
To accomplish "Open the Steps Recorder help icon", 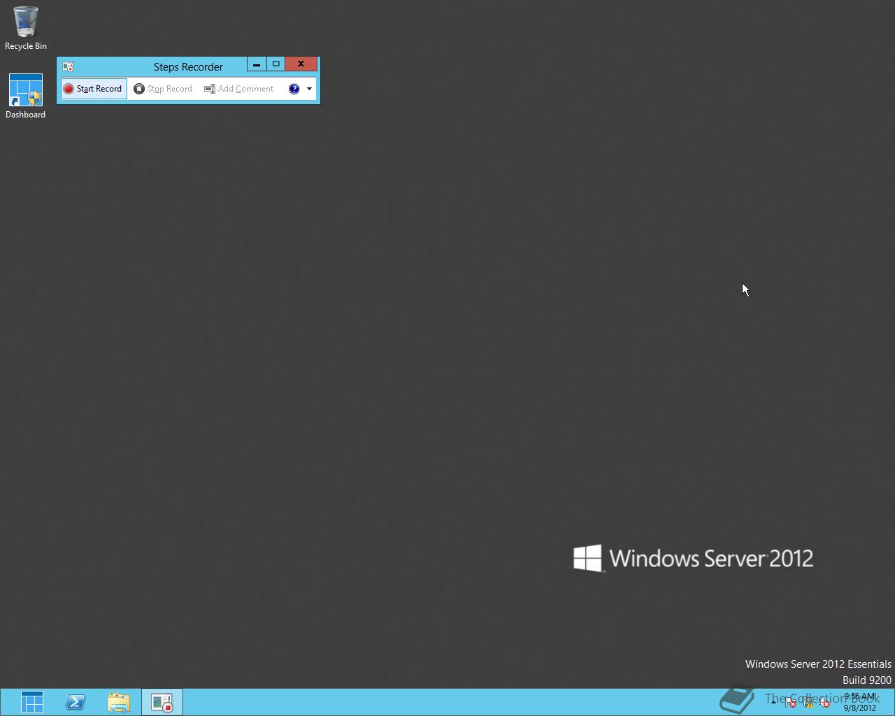I will (294, 89).
